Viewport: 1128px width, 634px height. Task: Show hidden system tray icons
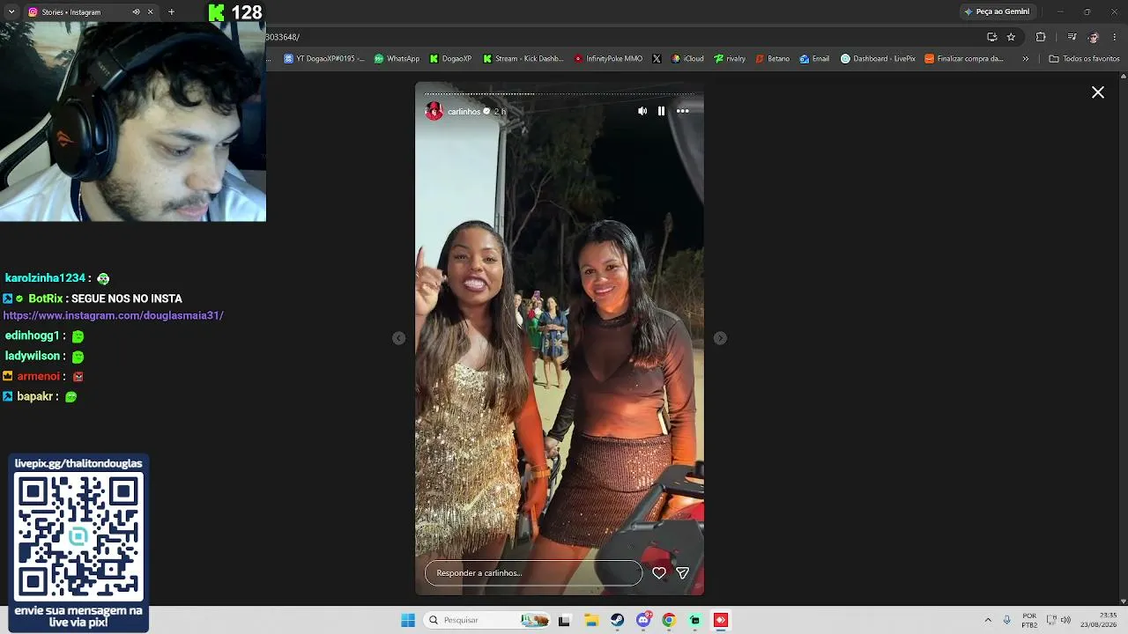[x=988, y=620]
